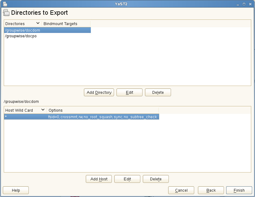Go back with the Back button
This screenshot has width=255, height=197.
211,190
